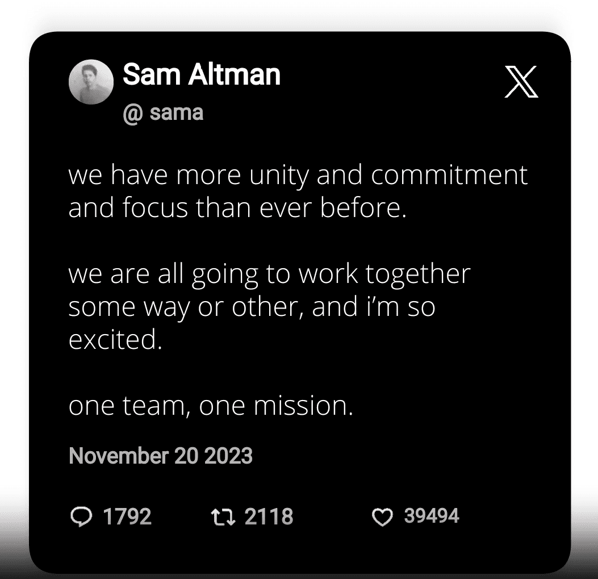This screenshot has height=579, width=598.
Task: Click the repost count 2118
Action: (269, 516)
